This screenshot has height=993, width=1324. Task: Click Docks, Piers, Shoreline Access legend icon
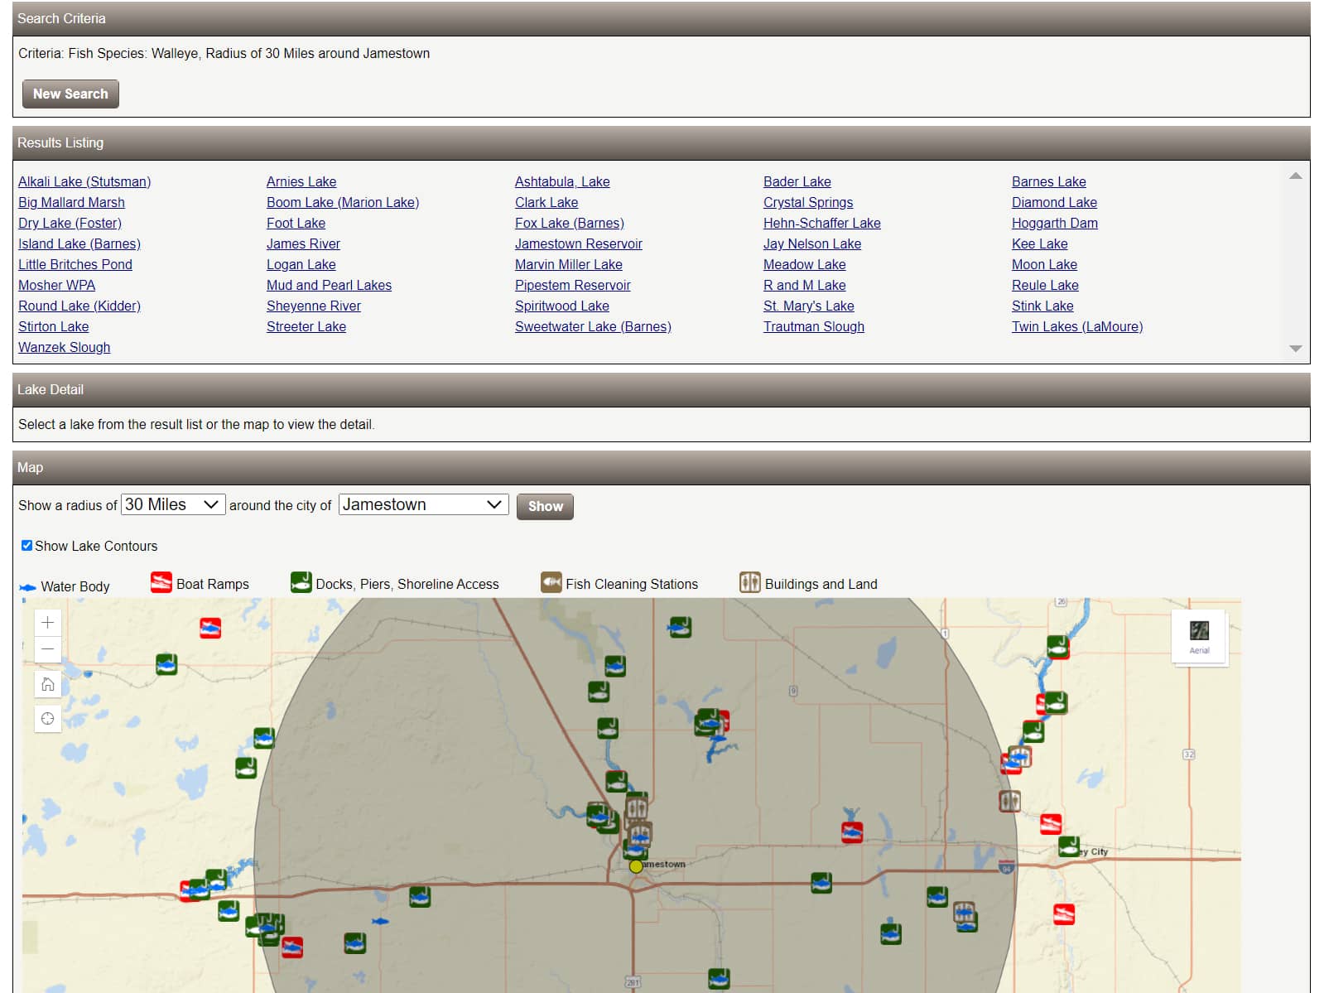pos(301,582)
